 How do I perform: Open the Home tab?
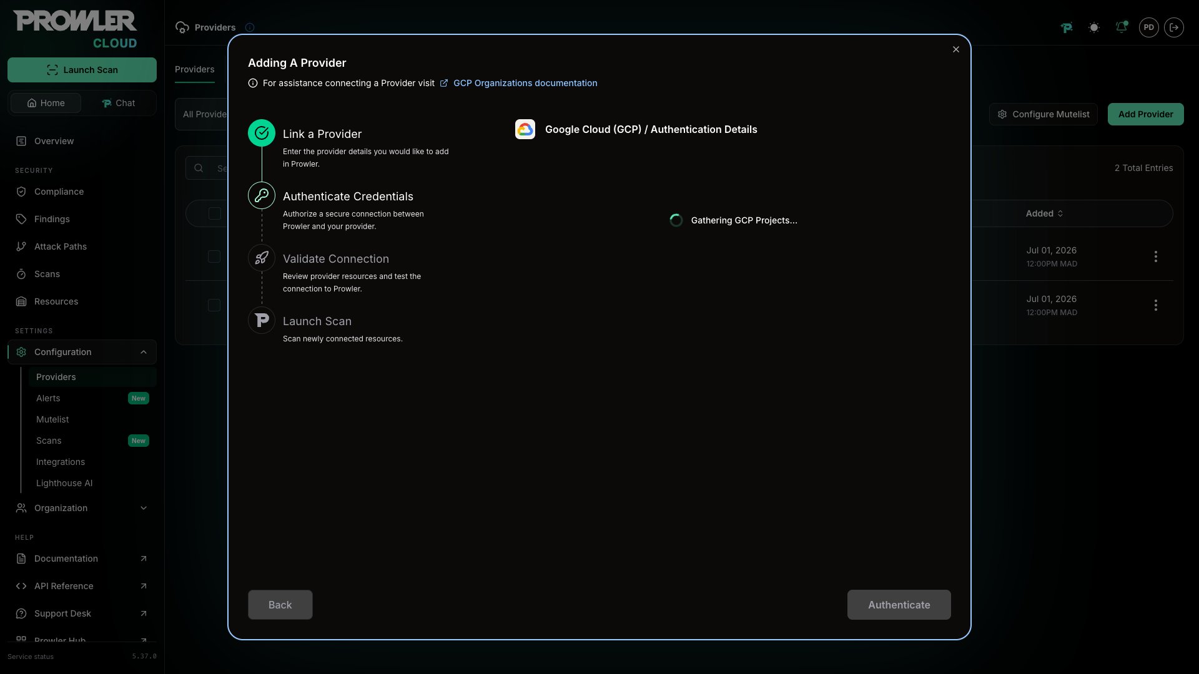(x=46, y=103)
